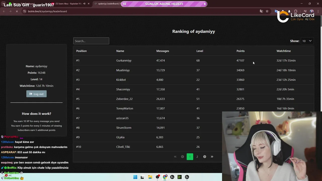The image size is (322, 181).
Task: Click watchtime 16d 16h 0min
Action: [x=285, y=108]
